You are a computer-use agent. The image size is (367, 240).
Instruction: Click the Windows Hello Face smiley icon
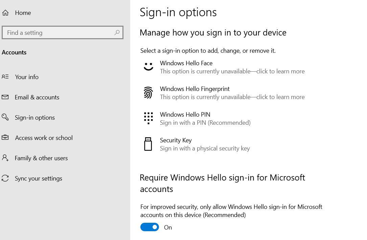coord(148,67)
